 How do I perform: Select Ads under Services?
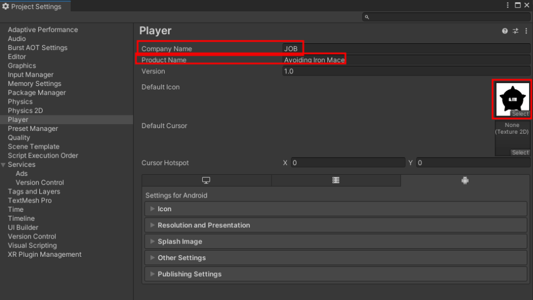click(x=22, y=174)
